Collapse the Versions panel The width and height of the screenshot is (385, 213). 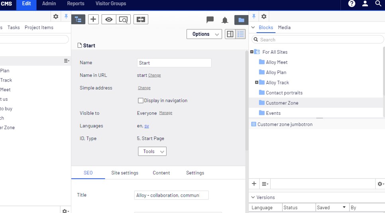click(x=253, y=197)
